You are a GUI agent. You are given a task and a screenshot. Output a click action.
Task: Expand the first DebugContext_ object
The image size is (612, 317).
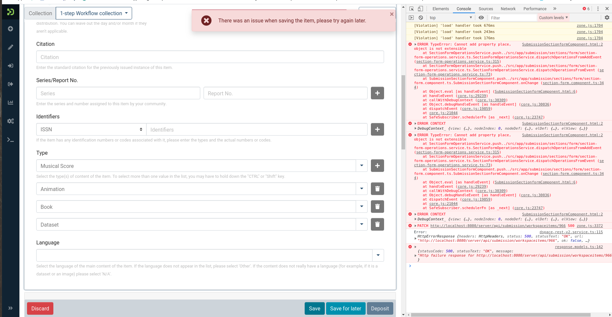coord(416,129)
